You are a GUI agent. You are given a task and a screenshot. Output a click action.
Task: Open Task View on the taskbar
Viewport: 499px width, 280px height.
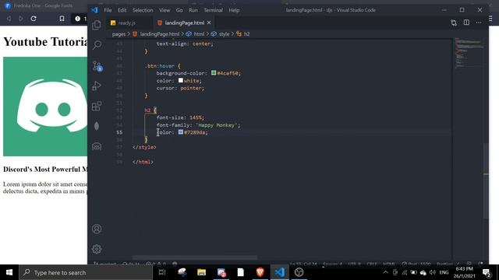[162, 272]
